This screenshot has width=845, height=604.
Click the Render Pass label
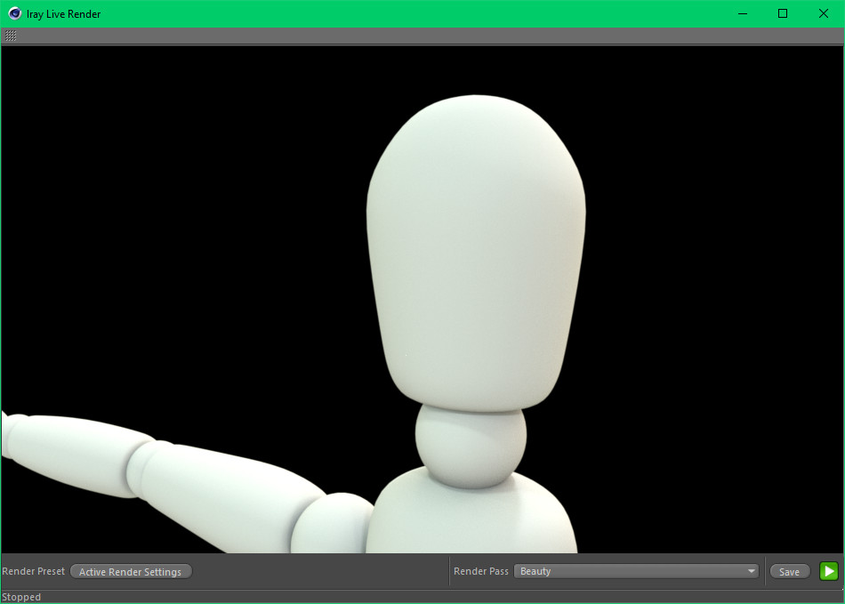tap(480, 571)
